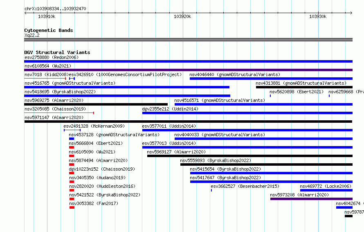
Task: Click the nsv4042674 variant label
Action: (350, 203)
